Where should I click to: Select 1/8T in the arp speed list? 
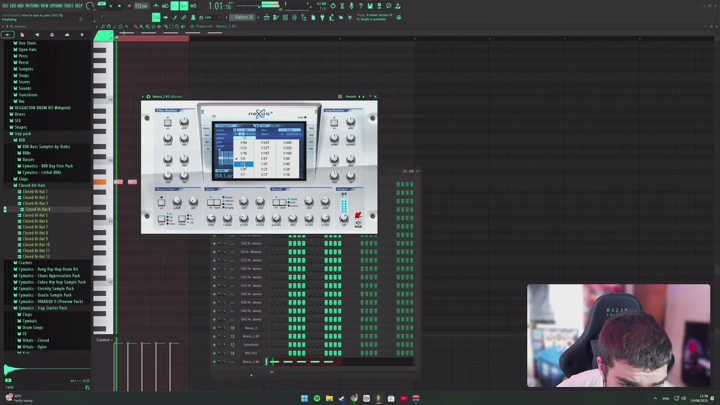click(x=264, y=159)
